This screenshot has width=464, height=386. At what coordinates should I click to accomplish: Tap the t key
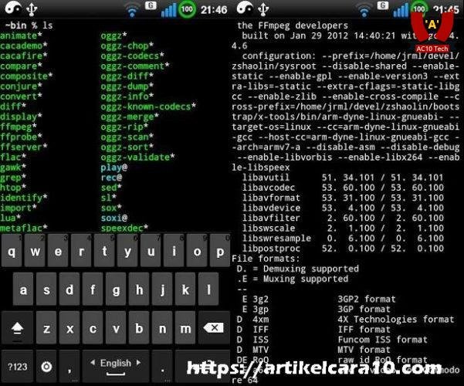pos(104,251)
